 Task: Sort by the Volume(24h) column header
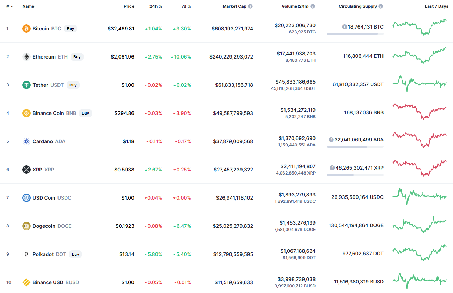(295, 6)
